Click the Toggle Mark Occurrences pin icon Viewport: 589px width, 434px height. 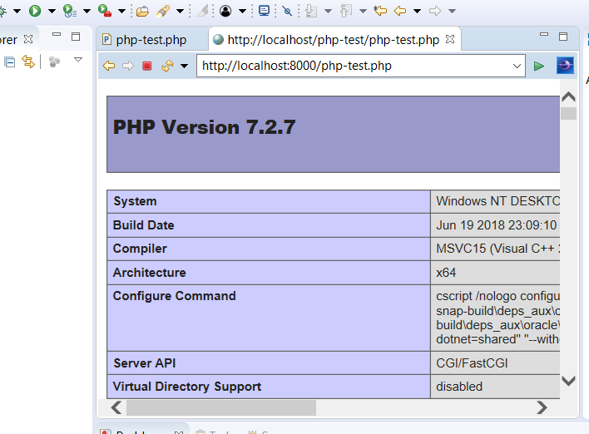click(x=287, y=11)
